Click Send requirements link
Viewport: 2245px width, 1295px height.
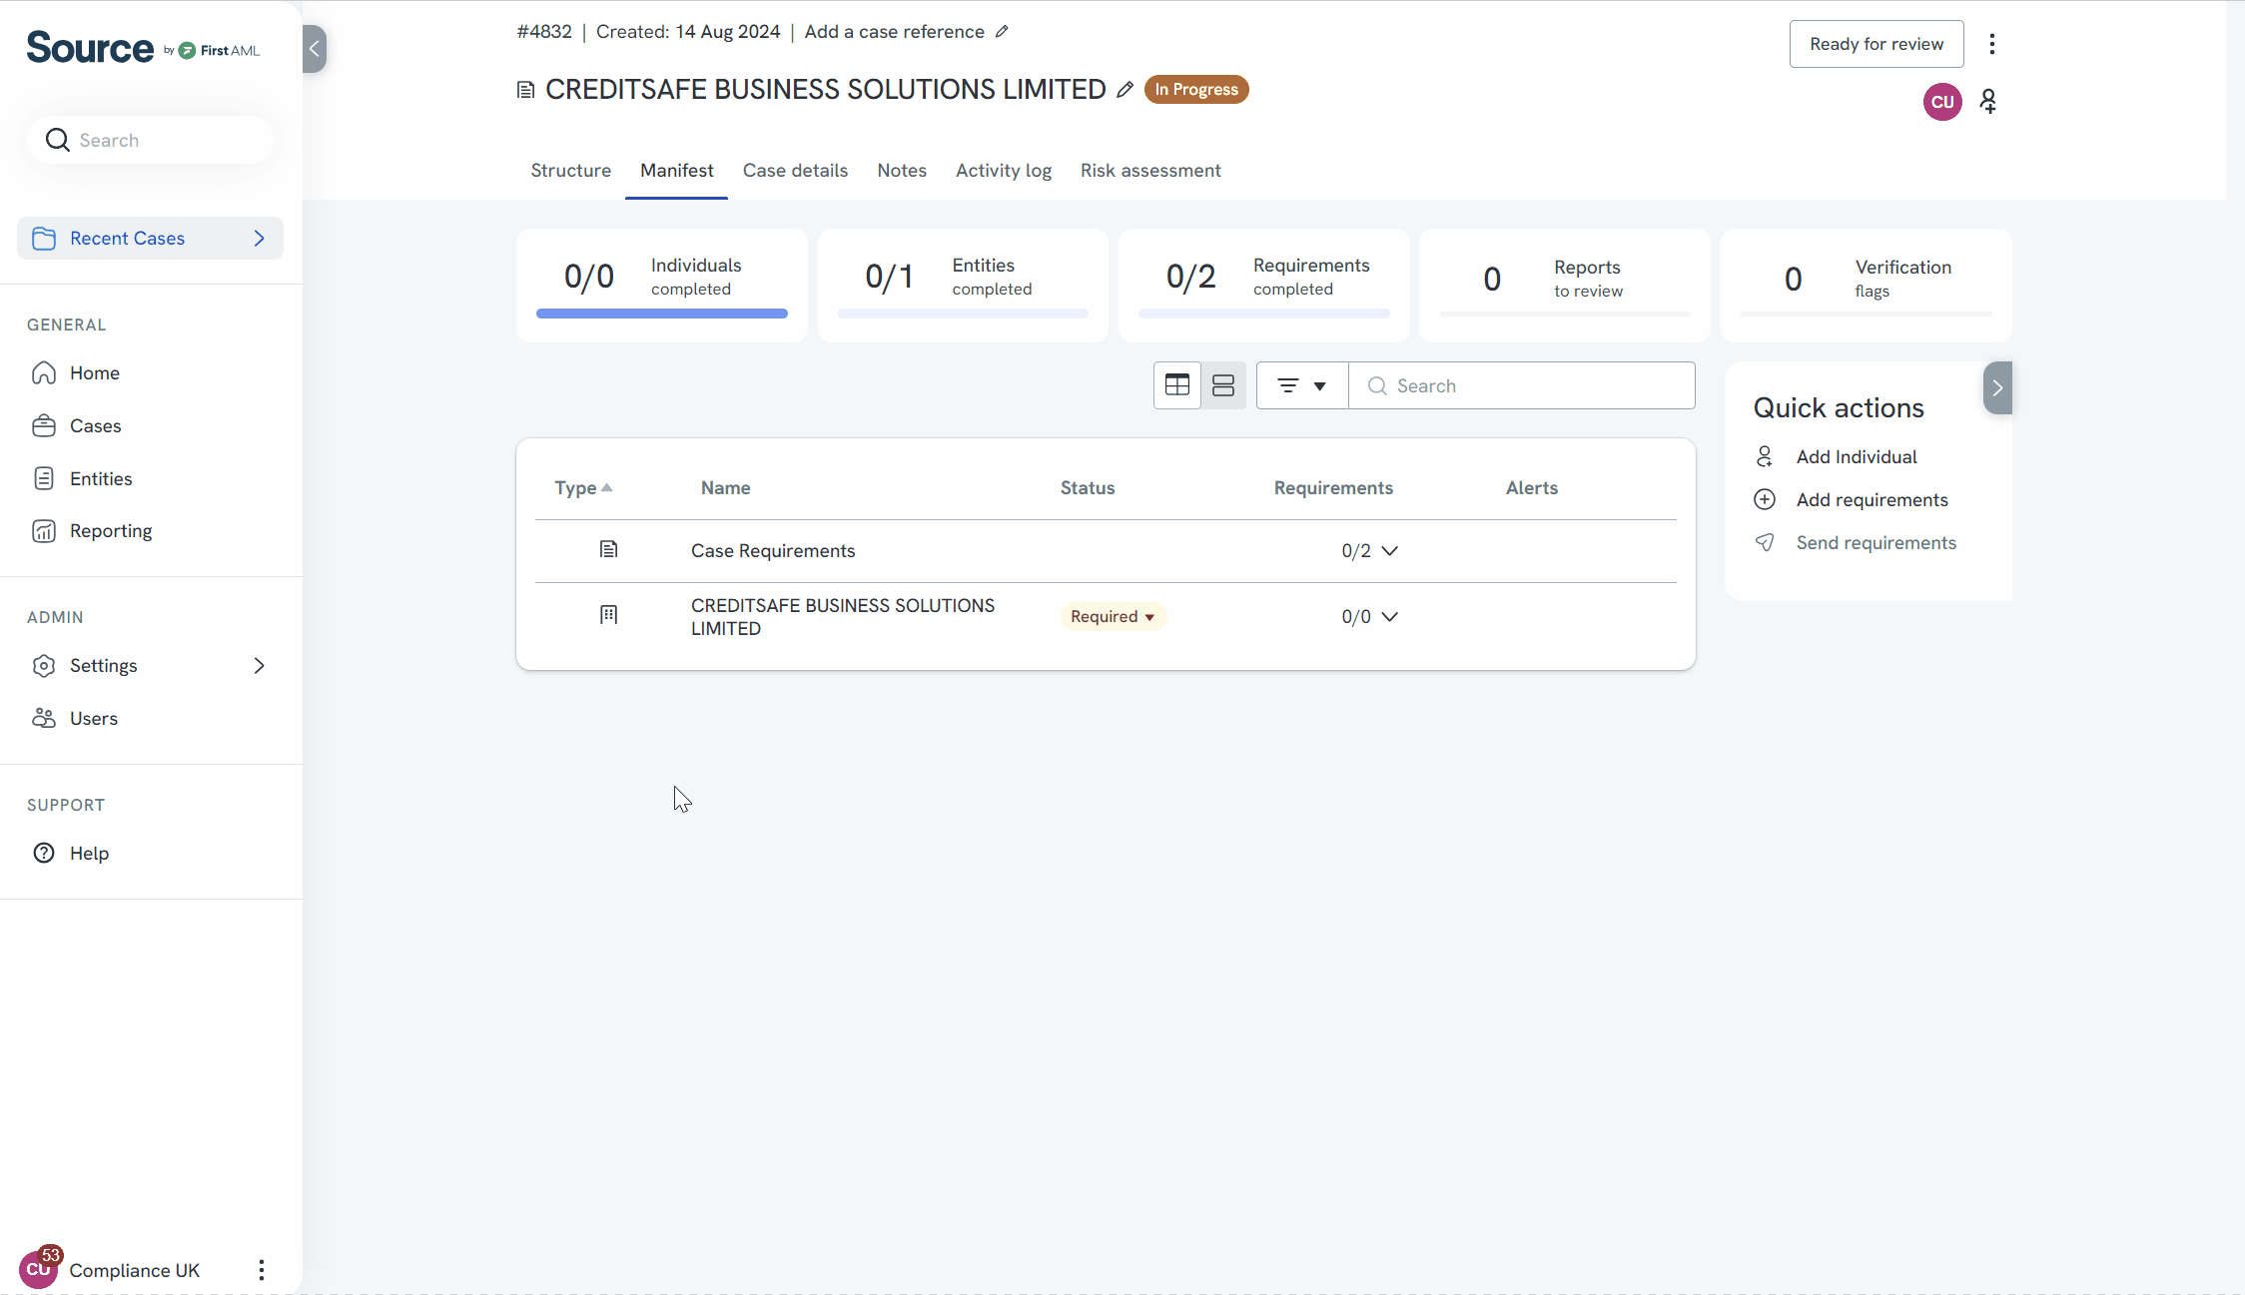(1874, 543)
